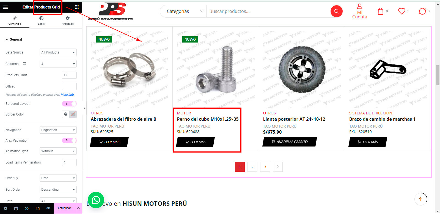
Task: Toggle the preview eye icon
Action: pyautogui.click(x=48, y=208)
